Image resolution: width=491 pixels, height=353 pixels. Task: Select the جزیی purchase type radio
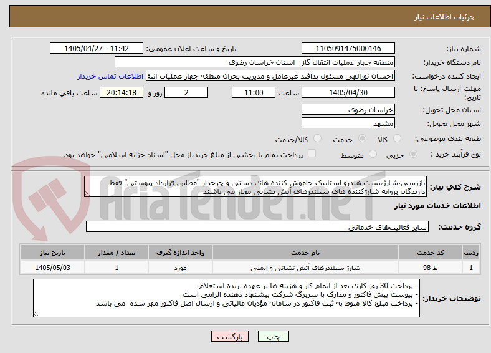[x=413, y=154]
